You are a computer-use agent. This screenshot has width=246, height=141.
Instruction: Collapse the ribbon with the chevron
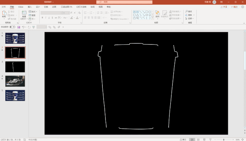click(244, 23)
